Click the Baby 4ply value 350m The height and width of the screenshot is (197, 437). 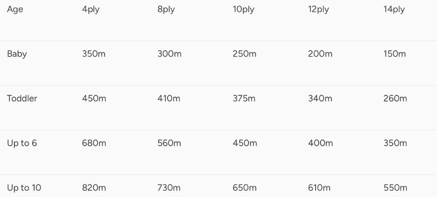tap(94, 54)
